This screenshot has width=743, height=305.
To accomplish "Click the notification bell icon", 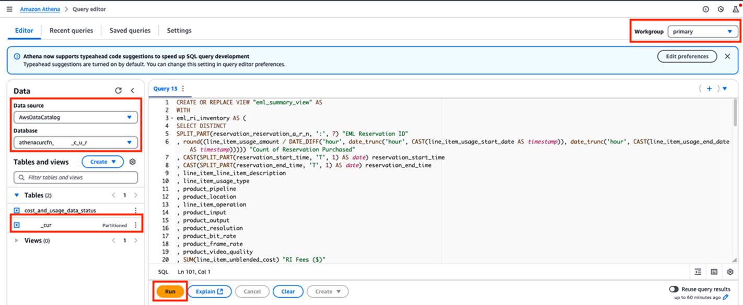I will [x=736, y=9].
